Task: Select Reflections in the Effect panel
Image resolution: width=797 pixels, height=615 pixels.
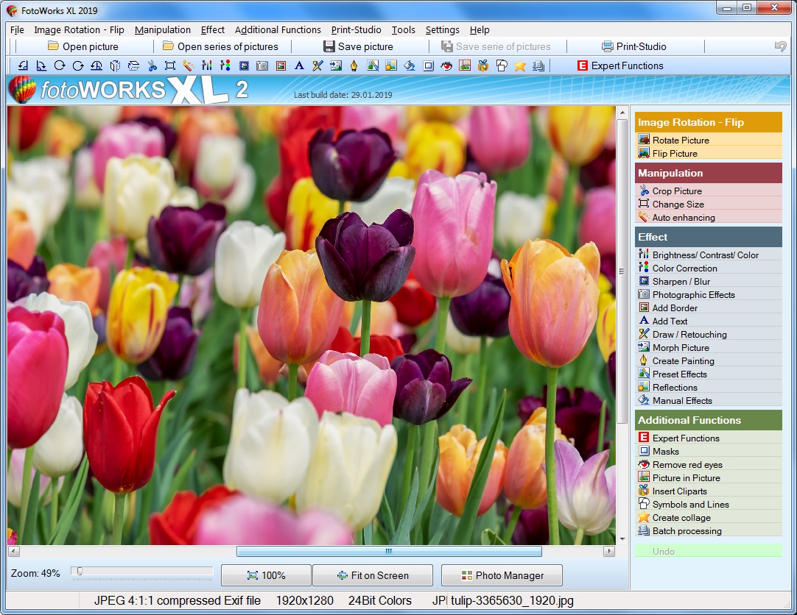Action: (x=674, y=387)
